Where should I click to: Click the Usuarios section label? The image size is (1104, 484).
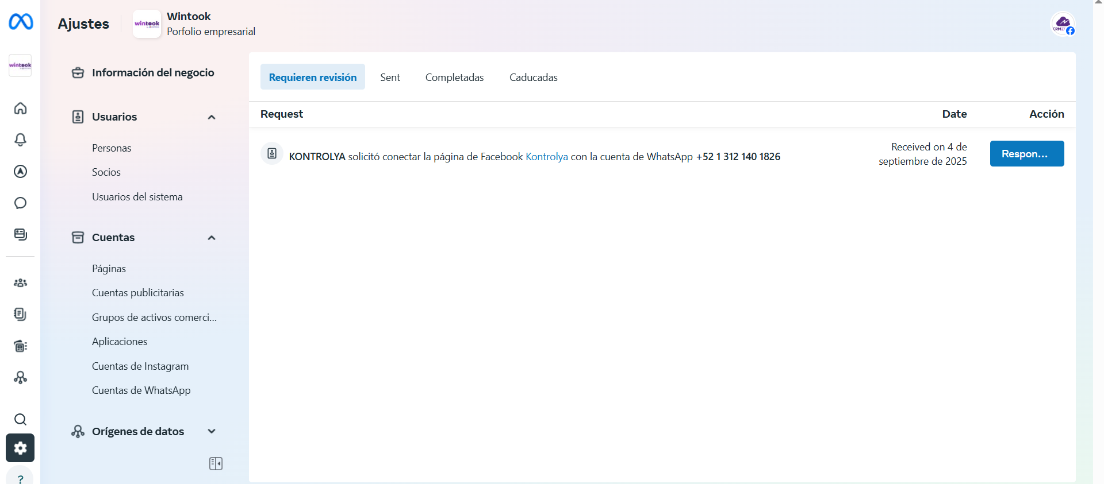[x=114, y=117]
